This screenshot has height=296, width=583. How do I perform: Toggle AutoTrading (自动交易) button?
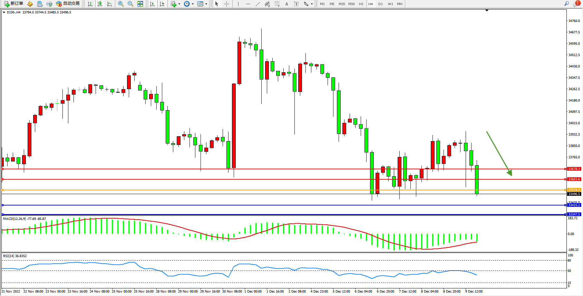pos(68,4)
